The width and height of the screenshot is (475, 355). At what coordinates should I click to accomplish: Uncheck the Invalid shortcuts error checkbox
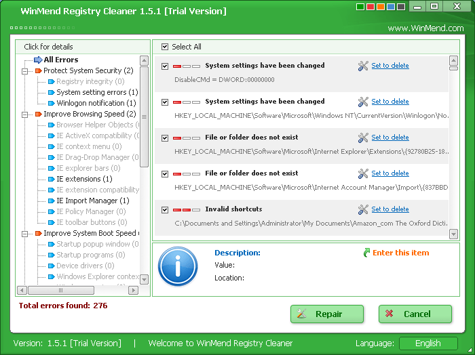click(165, 210)
